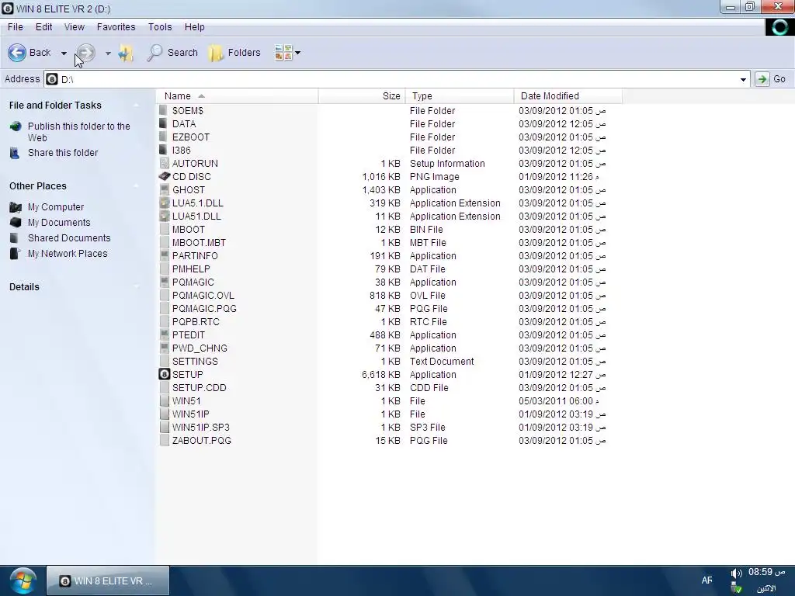
Task: Sort by the Size column header
Action: [362, 95]
